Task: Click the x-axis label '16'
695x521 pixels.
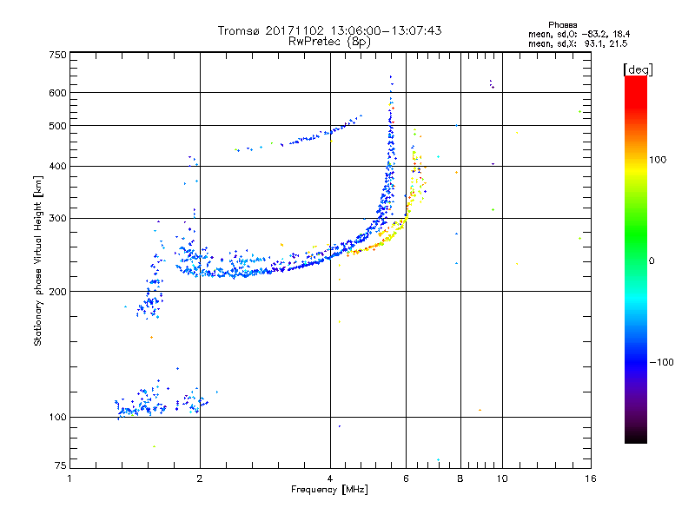Action: [x=591, y=478]
